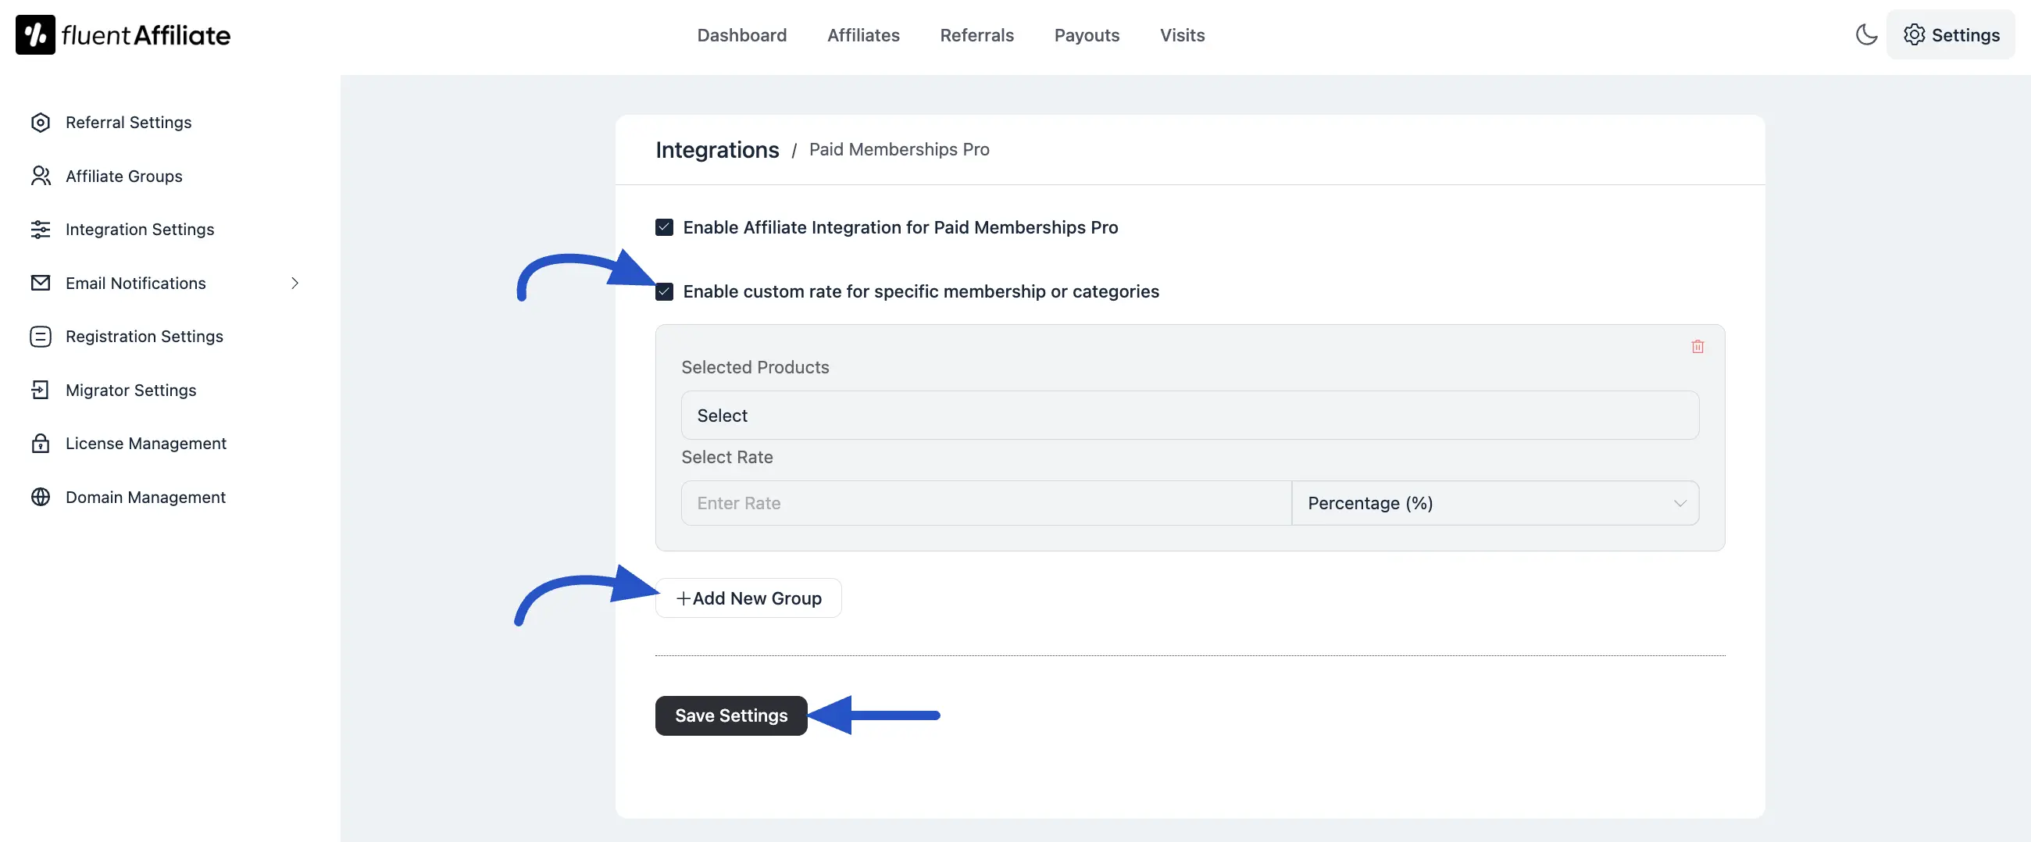Click inside the Enter Rate field
The image size is (2031, 842).
[x=986, y=502]
